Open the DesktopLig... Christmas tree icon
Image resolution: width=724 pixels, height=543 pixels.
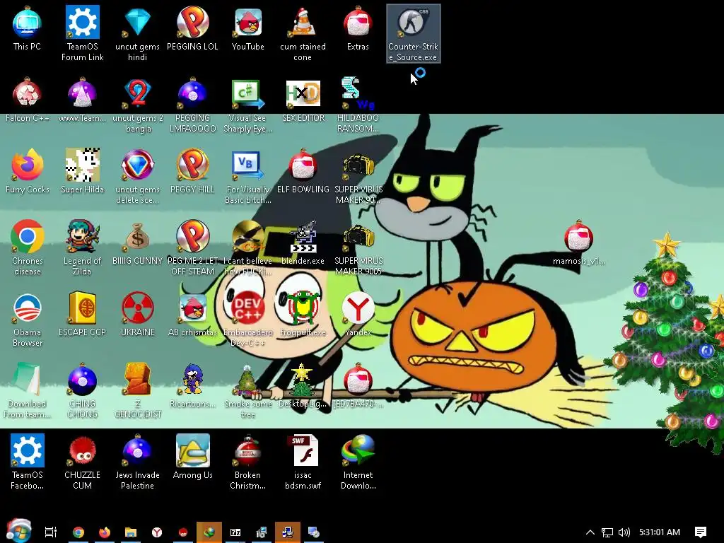(303, 386)
